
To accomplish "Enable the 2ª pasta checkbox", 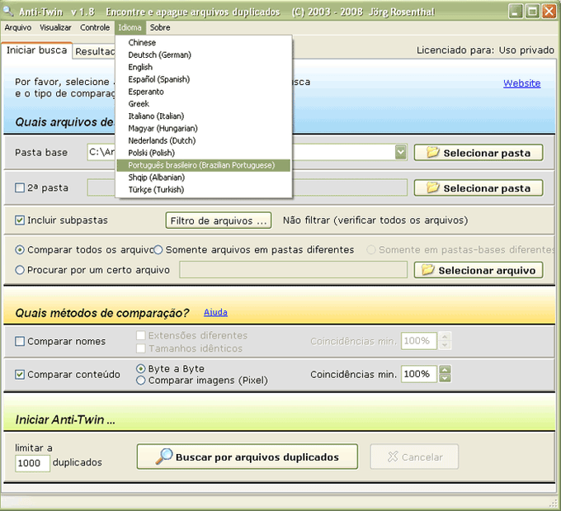I will [20, 187].
